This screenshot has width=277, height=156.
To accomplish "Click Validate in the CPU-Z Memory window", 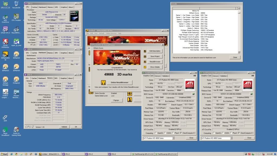I will click(x=64, y=127).
